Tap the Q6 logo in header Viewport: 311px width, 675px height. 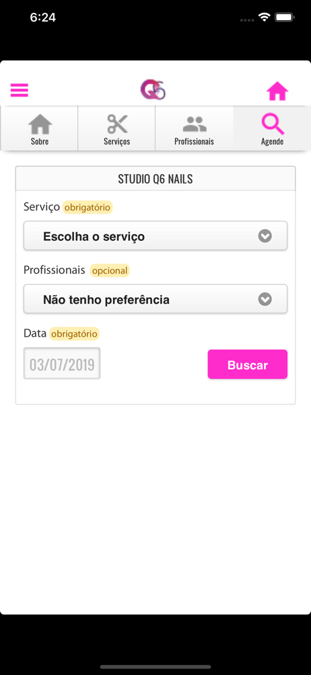(x=153, y=90)
